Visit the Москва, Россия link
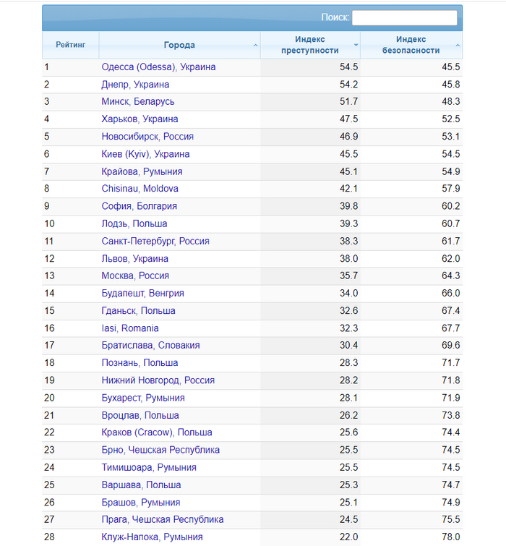 tap(135, 276)
